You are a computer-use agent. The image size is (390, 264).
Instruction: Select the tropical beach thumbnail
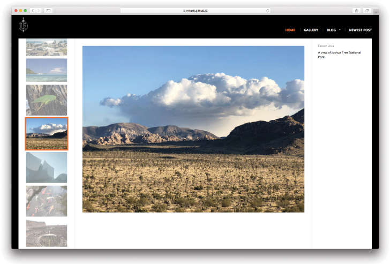[x=47, y=70]
